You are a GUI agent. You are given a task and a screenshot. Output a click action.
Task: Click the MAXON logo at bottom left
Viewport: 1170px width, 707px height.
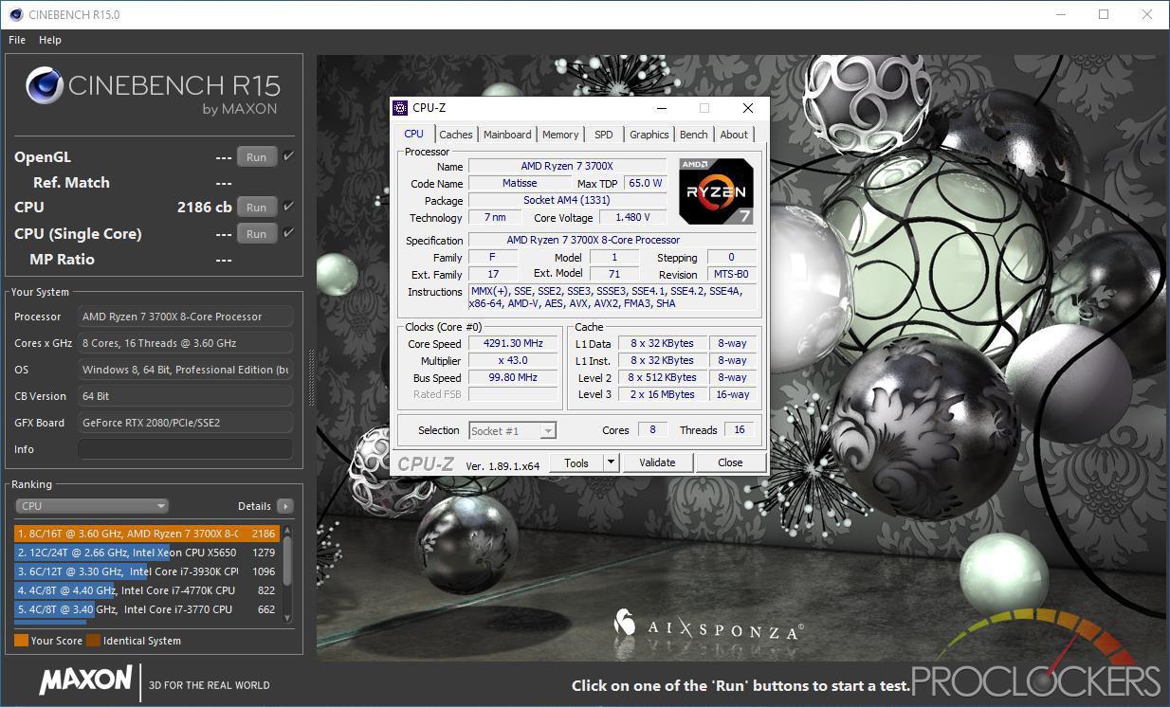coord(85,680)
